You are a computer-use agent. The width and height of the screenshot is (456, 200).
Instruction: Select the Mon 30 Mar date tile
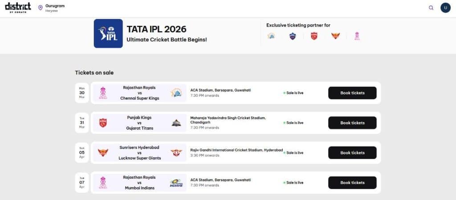click(82, 93)
